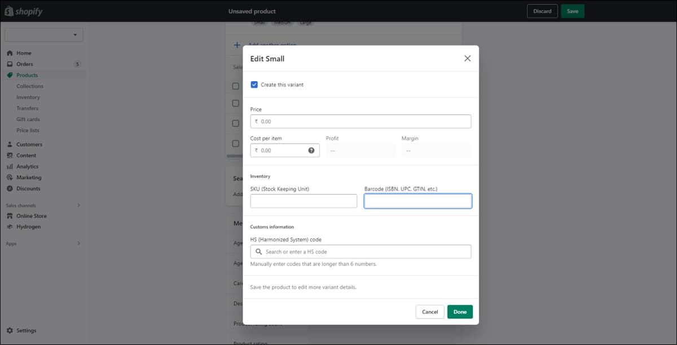Click the HS code search field
The image size is (677, 345).
pos(361,251)
